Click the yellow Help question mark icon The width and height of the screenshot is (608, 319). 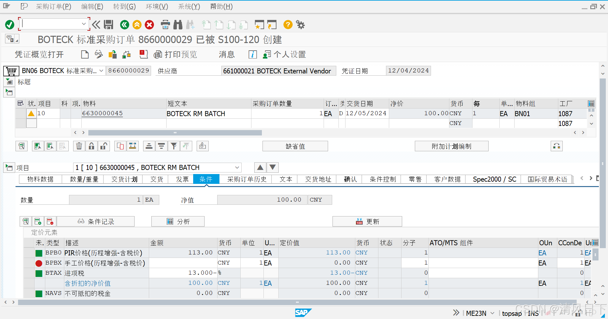[288, 25]
